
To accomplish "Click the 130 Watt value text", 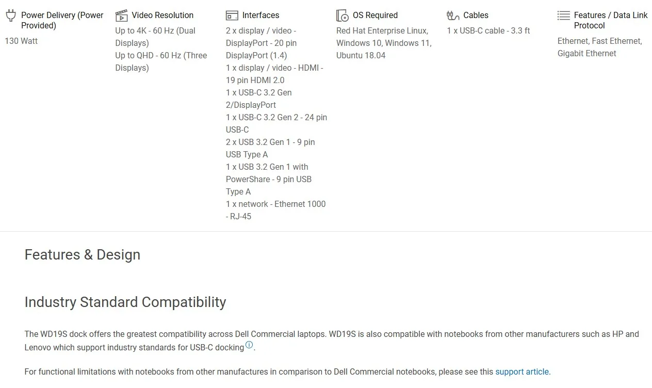I will tap(21, 41).
